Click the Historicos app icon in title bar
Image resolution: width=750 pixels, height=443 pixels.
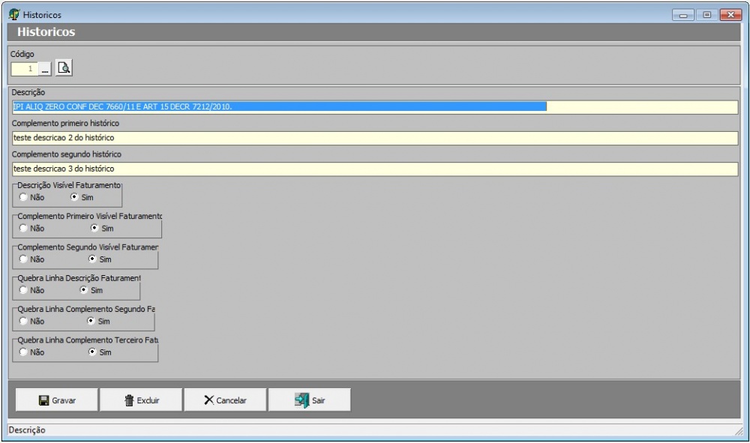click(x=13, y=14)
